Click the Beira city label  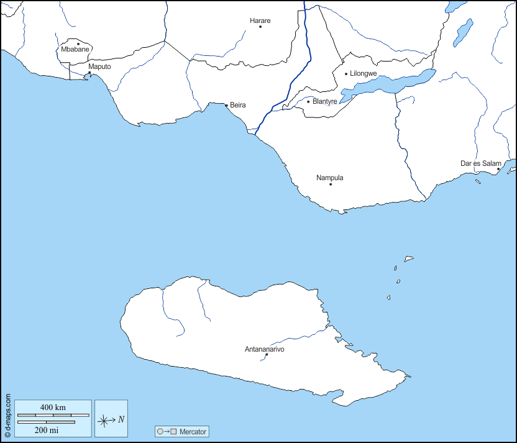coord(238,105)
